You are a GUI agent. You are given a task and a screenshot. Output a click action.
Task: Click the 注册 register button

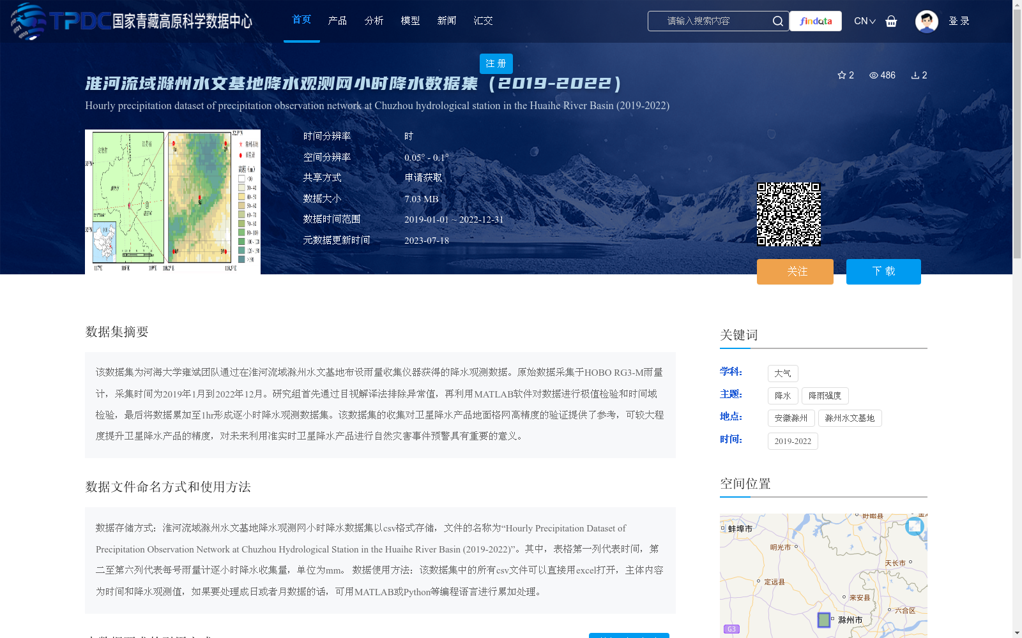496,64
